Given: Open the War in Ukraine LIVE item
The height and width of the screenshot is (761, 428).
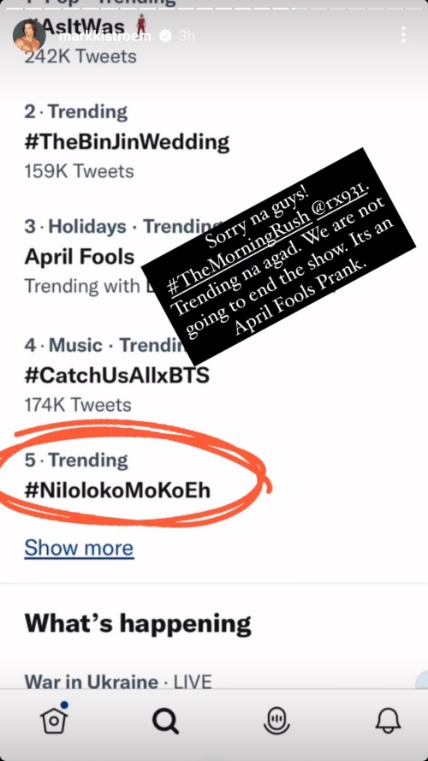Looking at the screenshot, I should coord(118,681).
